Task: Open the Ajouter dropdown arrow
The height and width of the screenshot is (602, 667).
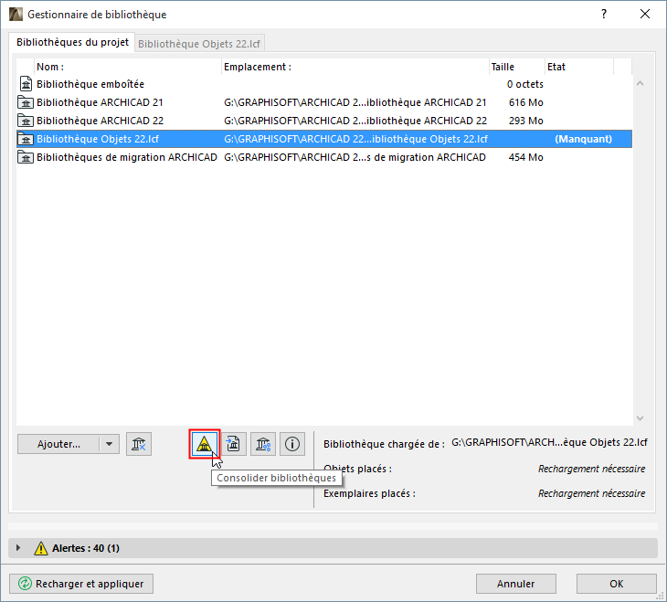Action: [x=110, y=444]
